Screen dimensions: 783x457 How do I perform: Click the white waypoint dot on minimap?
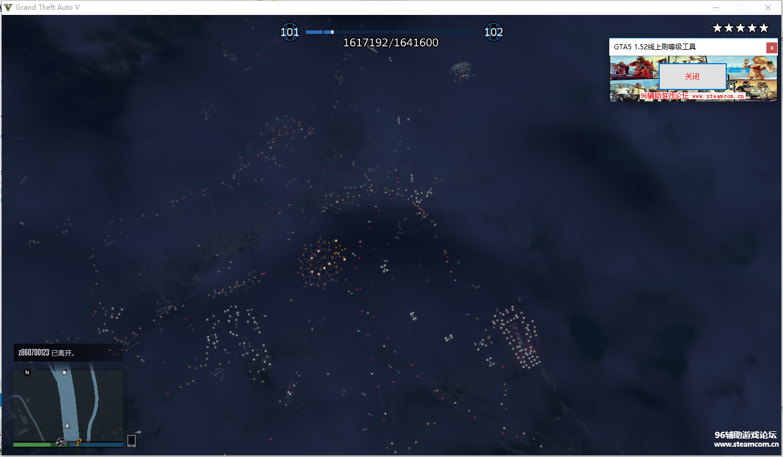point(64,373)
